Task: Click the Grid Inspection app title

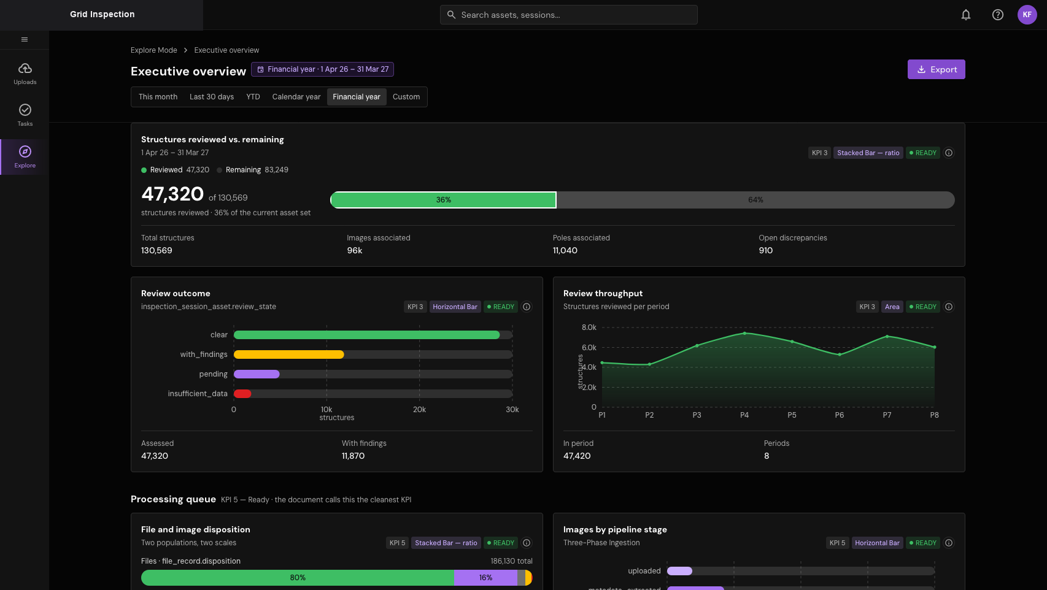Action: 102,14
